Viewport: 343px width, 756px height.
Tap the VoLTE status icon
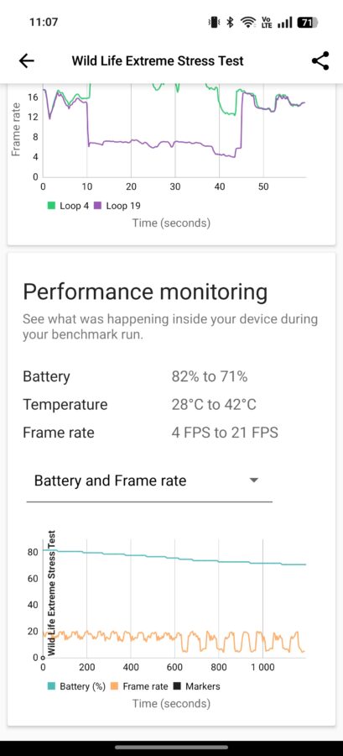pos(266,22)
